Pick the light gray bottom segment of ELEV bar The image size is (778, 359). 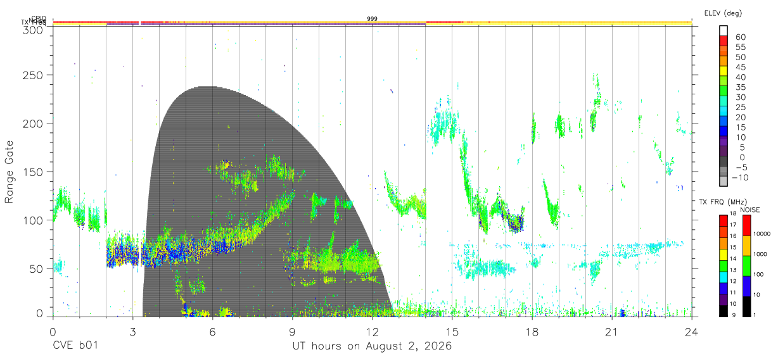[x=724, y=182]
